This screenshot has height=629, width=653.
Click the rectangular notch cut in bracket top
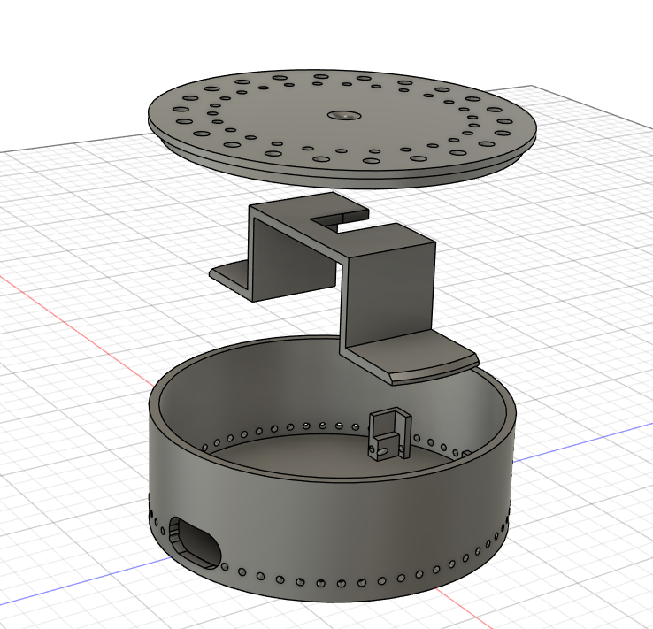[340, 225]
